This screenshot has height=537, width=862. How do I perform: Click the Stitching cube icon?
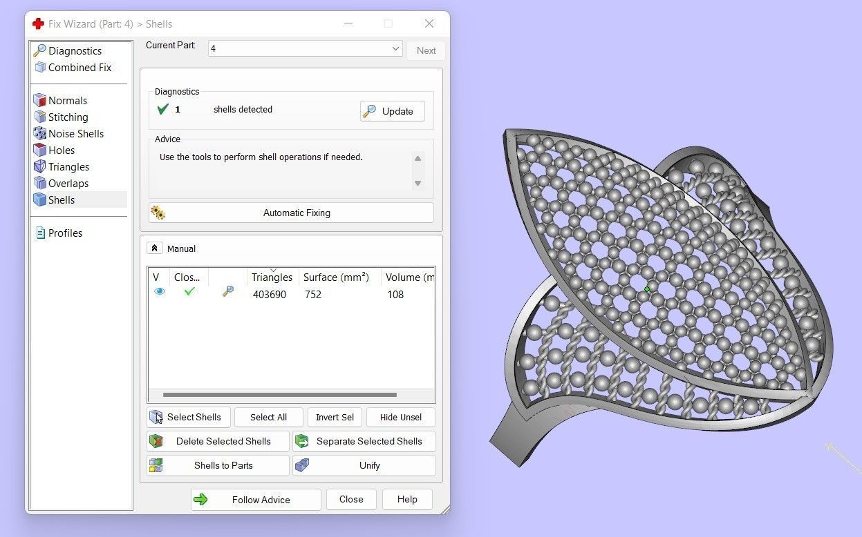pyautogui.click(x=40, y=117)
